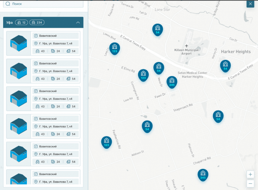The width and height of the screenshot is (258, 190).
Task: Select the 123 garage pin on E Elms Rd
Action: point(143,75)
